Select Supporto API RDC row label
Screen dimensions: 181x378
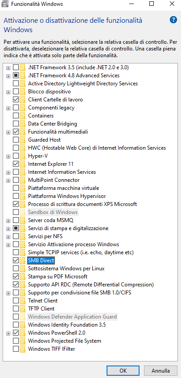91,285
